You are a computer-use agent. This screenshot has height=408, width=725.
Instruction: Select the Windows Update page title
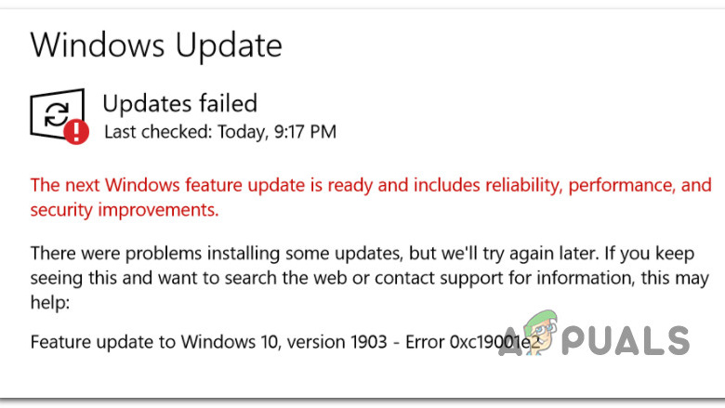click(156, 44)
